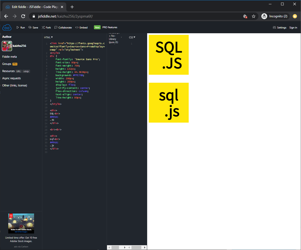
Task: Run the fiddle
Action: (21, 27)
